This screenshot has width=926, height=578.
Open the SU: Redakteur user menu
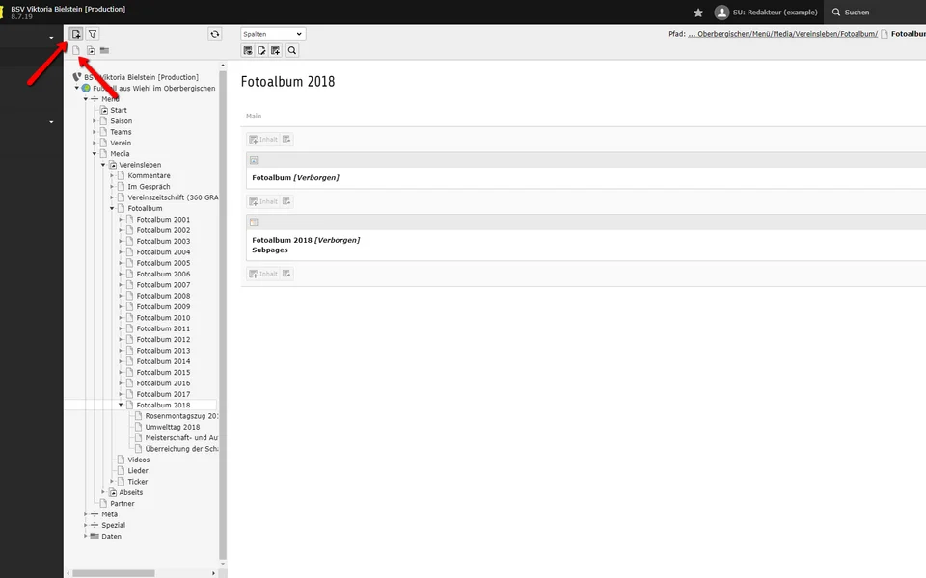765,13
